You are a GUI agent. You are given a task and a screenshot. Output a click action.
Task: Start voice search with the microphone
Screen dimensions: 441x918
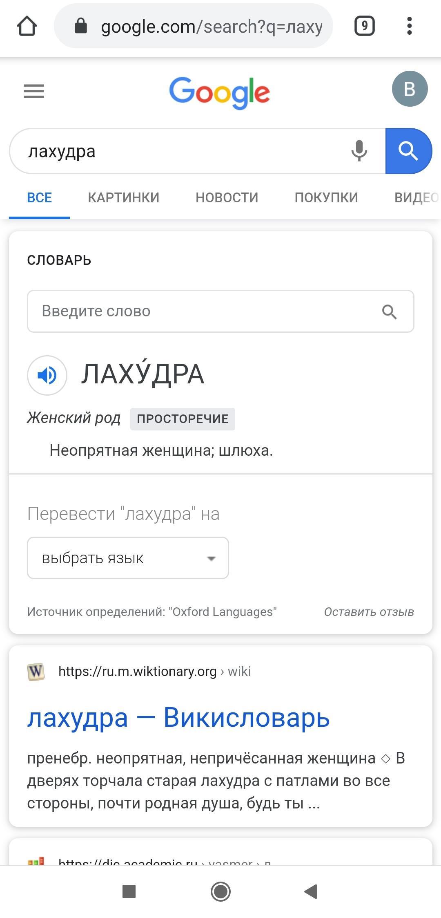(x=359, y=151)
